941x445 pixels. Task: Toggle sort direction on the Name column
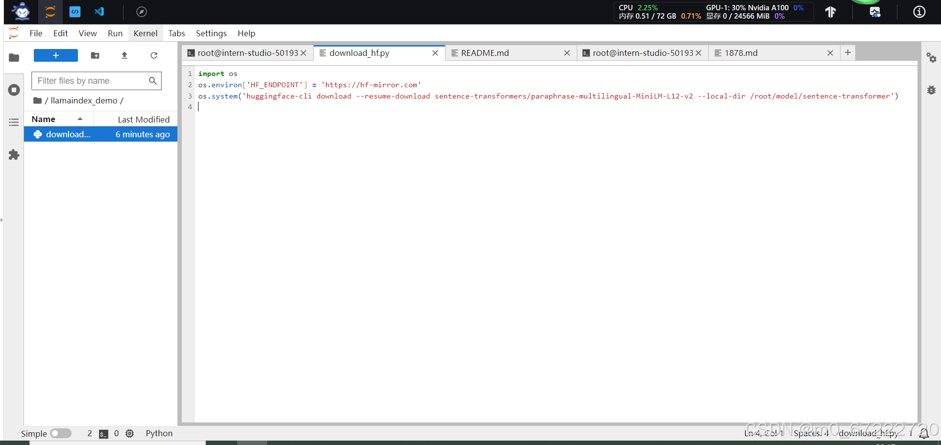(80, 119)
